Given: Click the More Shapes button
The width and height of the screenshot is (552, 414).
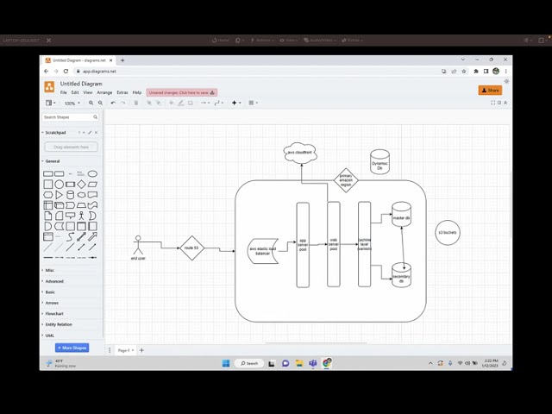Looking at the screenshot, I should (72, 348).
